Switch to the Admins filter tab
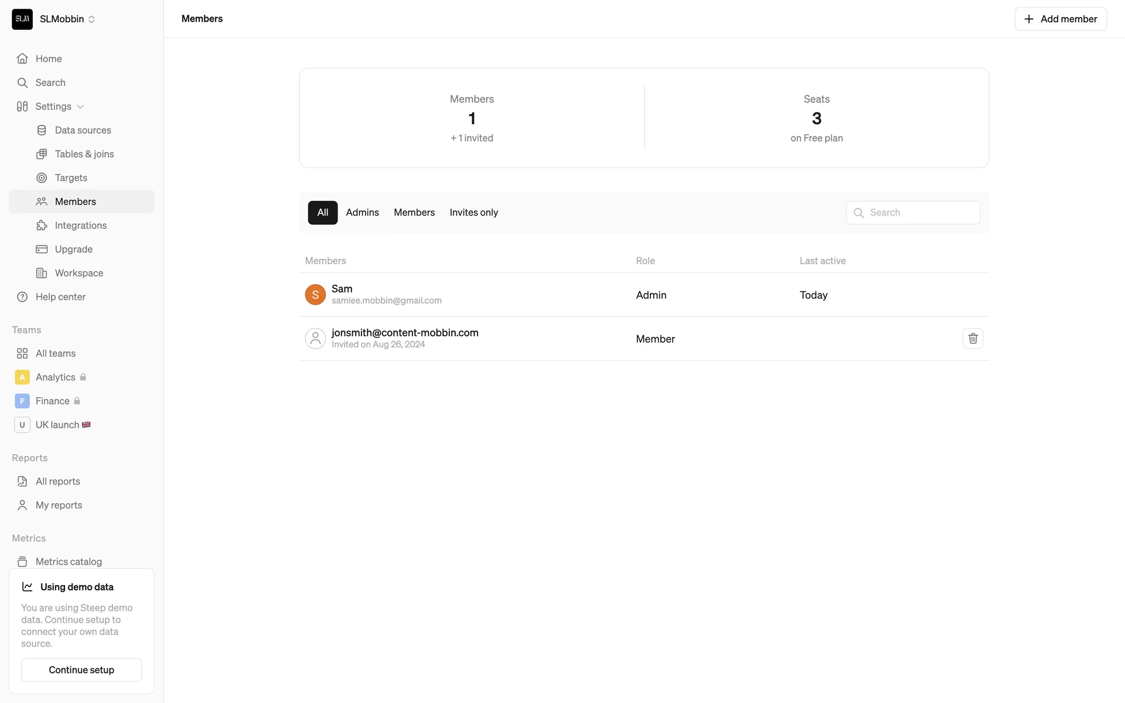Image resolution: width=1125 pixels, height=703 pixels. pos(362,213)
